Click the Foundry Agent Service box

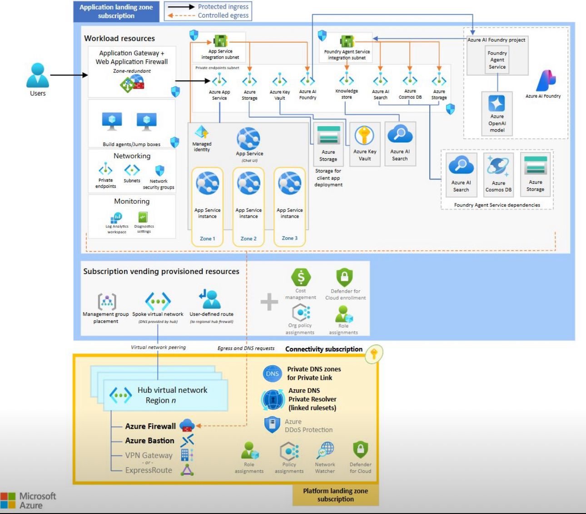click(x=497, y=60)
